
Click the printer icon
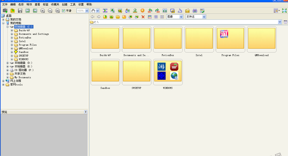pyautogui.click(x=195, y=11)
